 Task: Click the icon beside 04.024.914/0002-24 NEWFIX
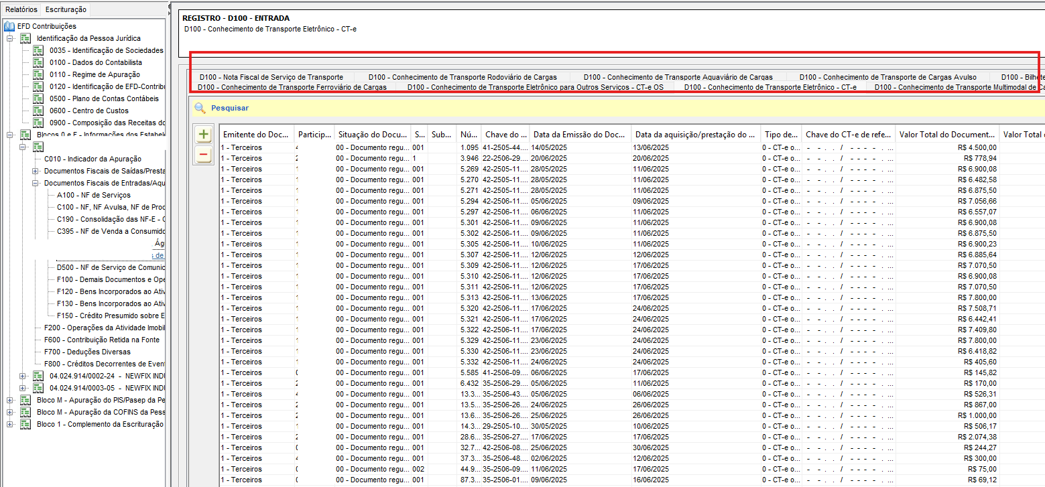tap(38, 376)
